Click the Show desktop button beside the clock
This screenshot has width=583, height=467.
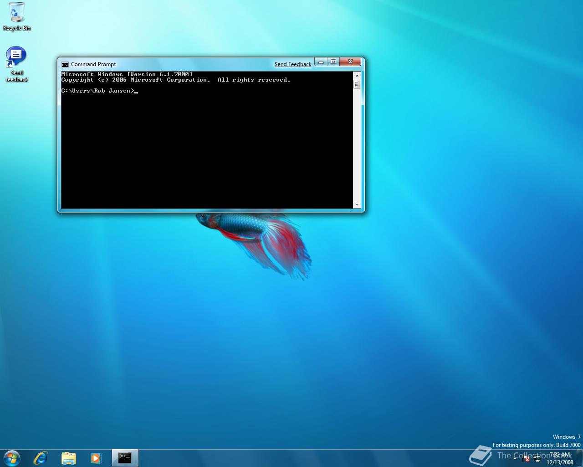point(579,458)
